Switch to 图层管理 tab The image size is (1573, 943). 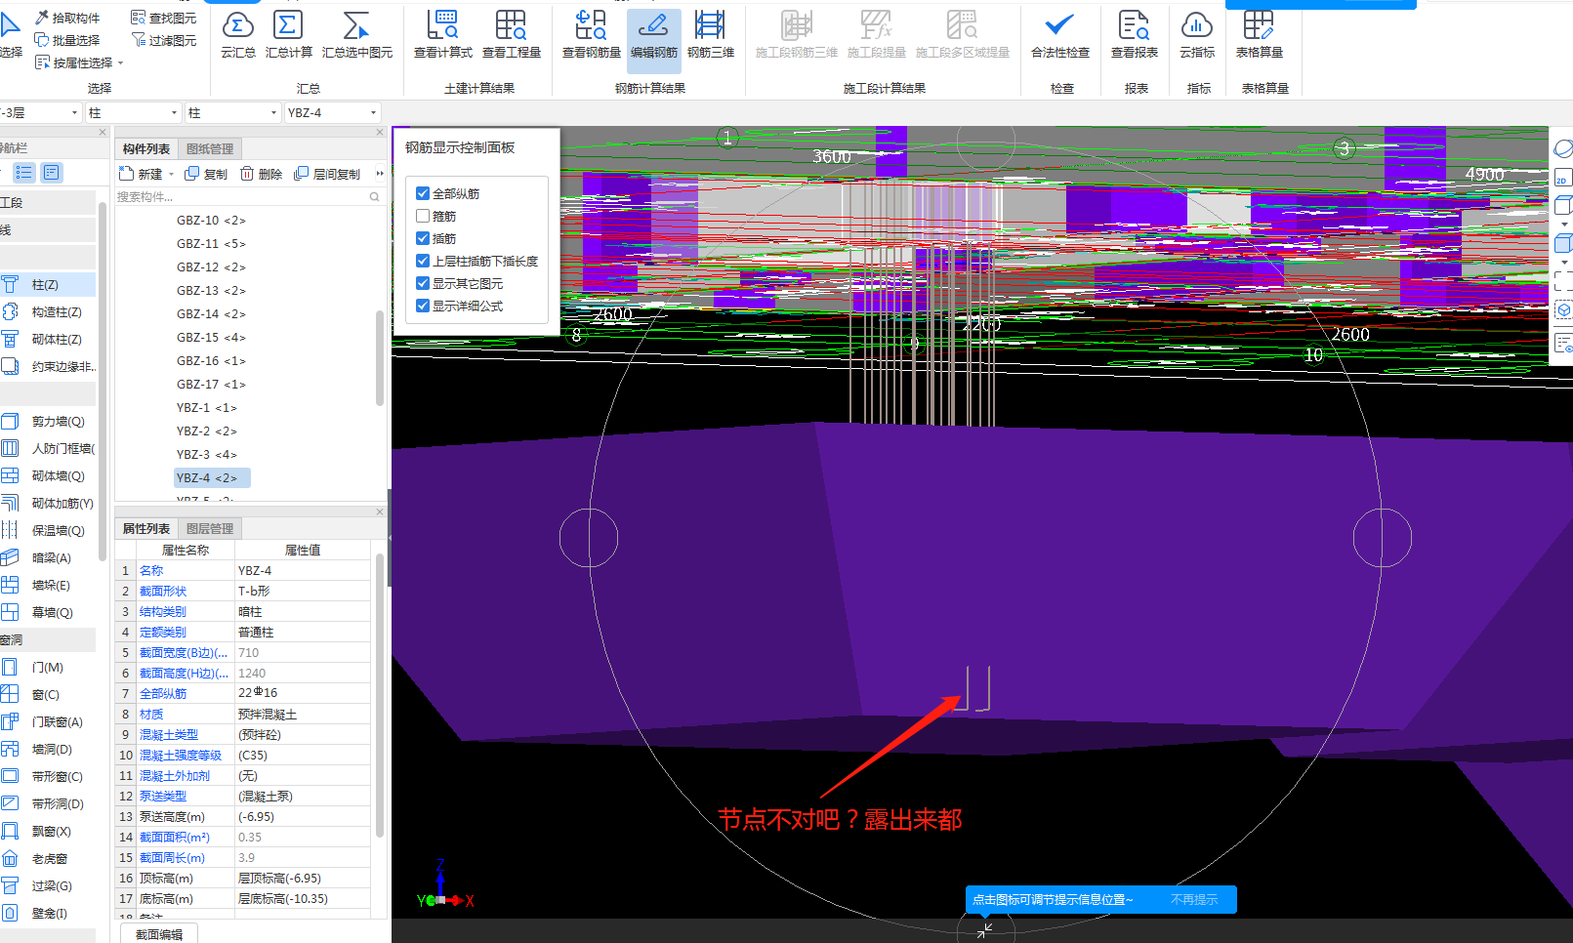[210, 528]
